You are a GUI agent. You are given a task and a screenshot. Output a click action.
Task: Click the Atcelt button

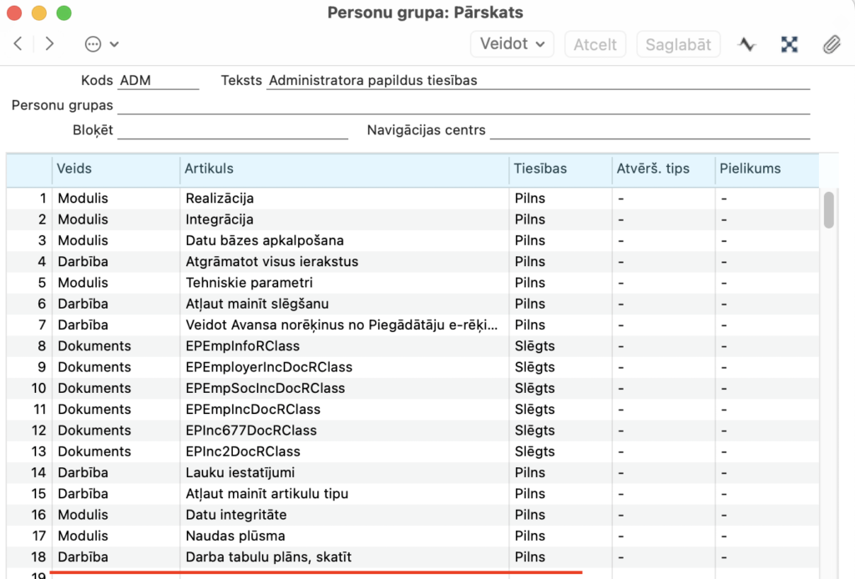pos(594,44)
